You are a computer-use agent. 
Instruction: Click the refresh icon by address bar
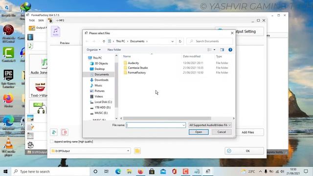coord(180,41)
